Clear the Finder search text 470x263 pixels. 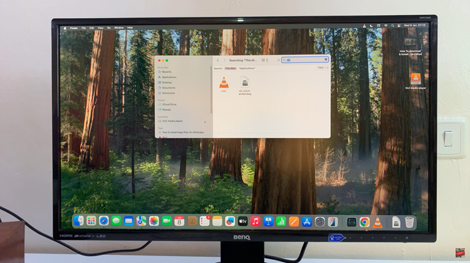[326, 59]
